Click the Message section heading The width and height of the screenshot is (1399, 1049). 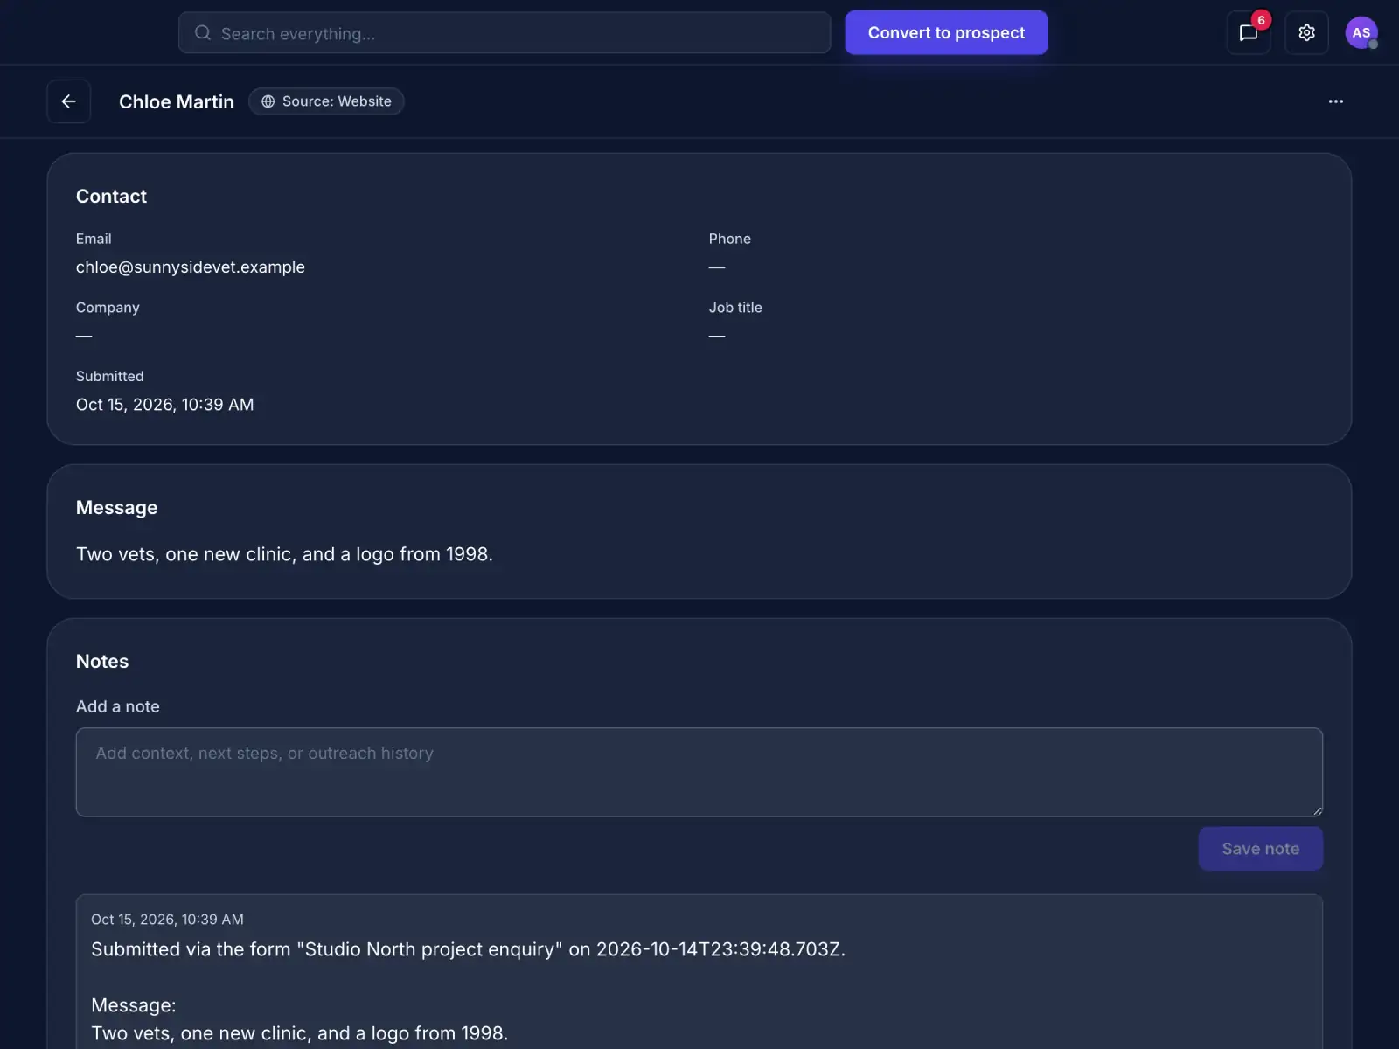116,508
